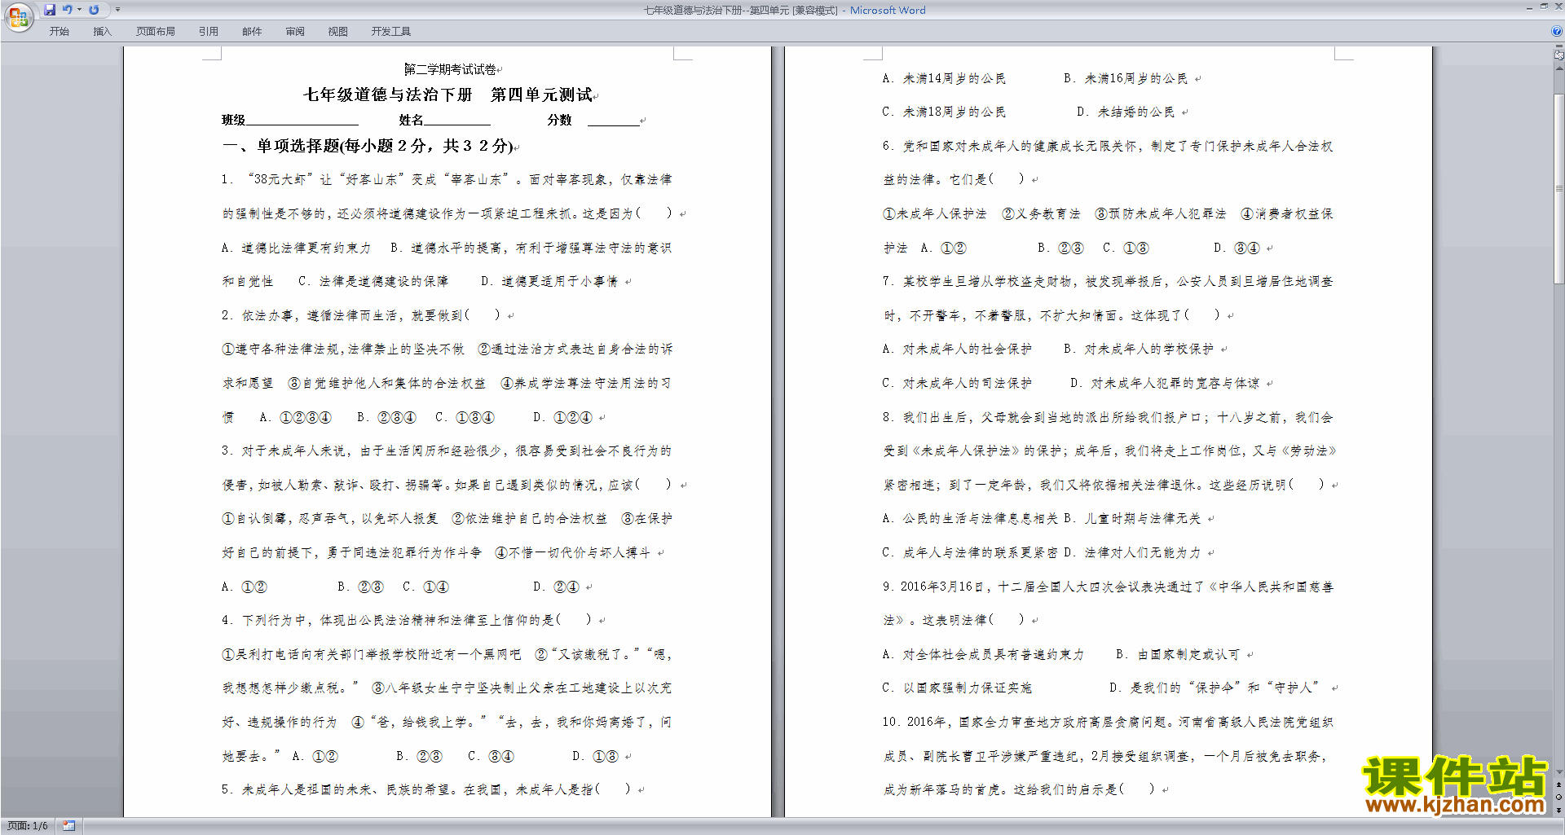Open the 插入 ribbon tab
The image size is (1565, 835).
(x=102, y=32)
